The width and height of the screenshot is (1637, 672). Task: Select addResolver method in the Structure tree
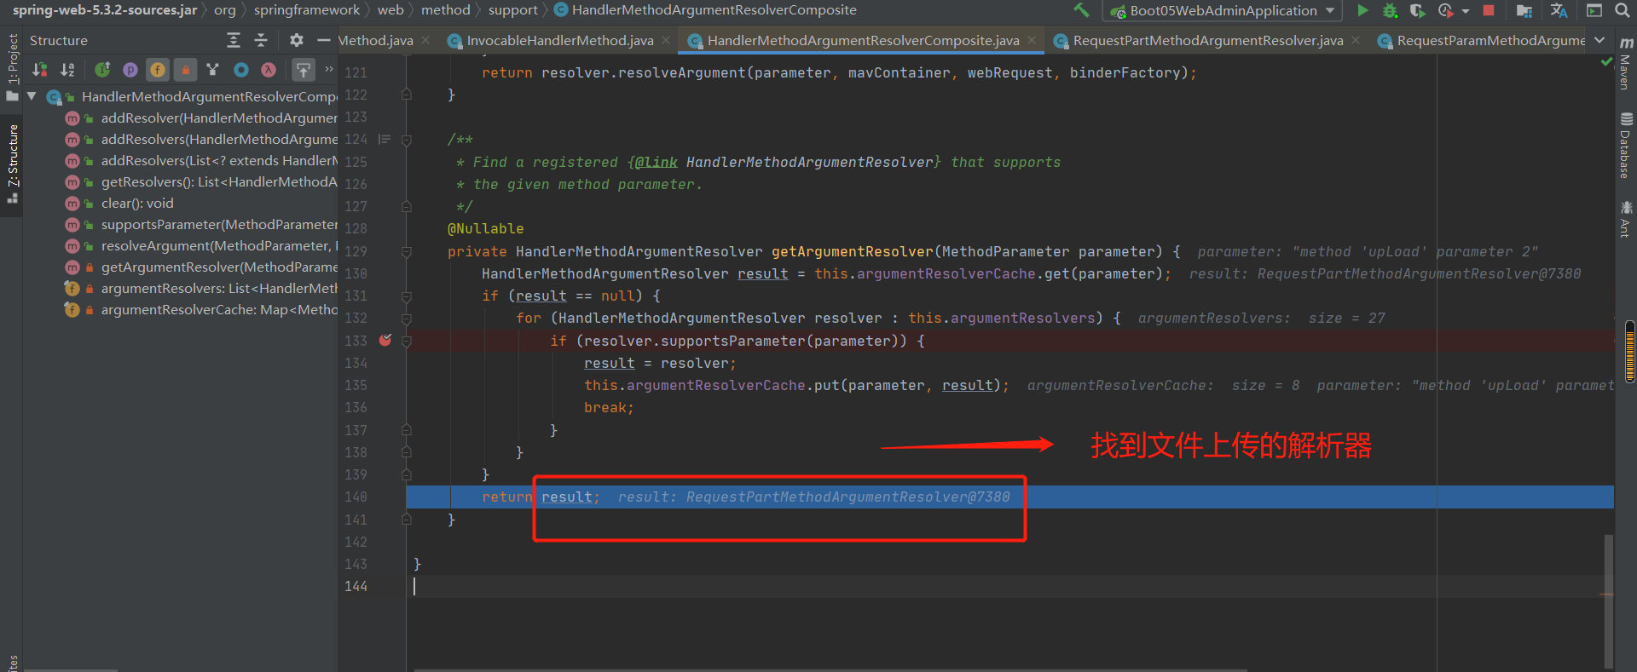[219, 118]
